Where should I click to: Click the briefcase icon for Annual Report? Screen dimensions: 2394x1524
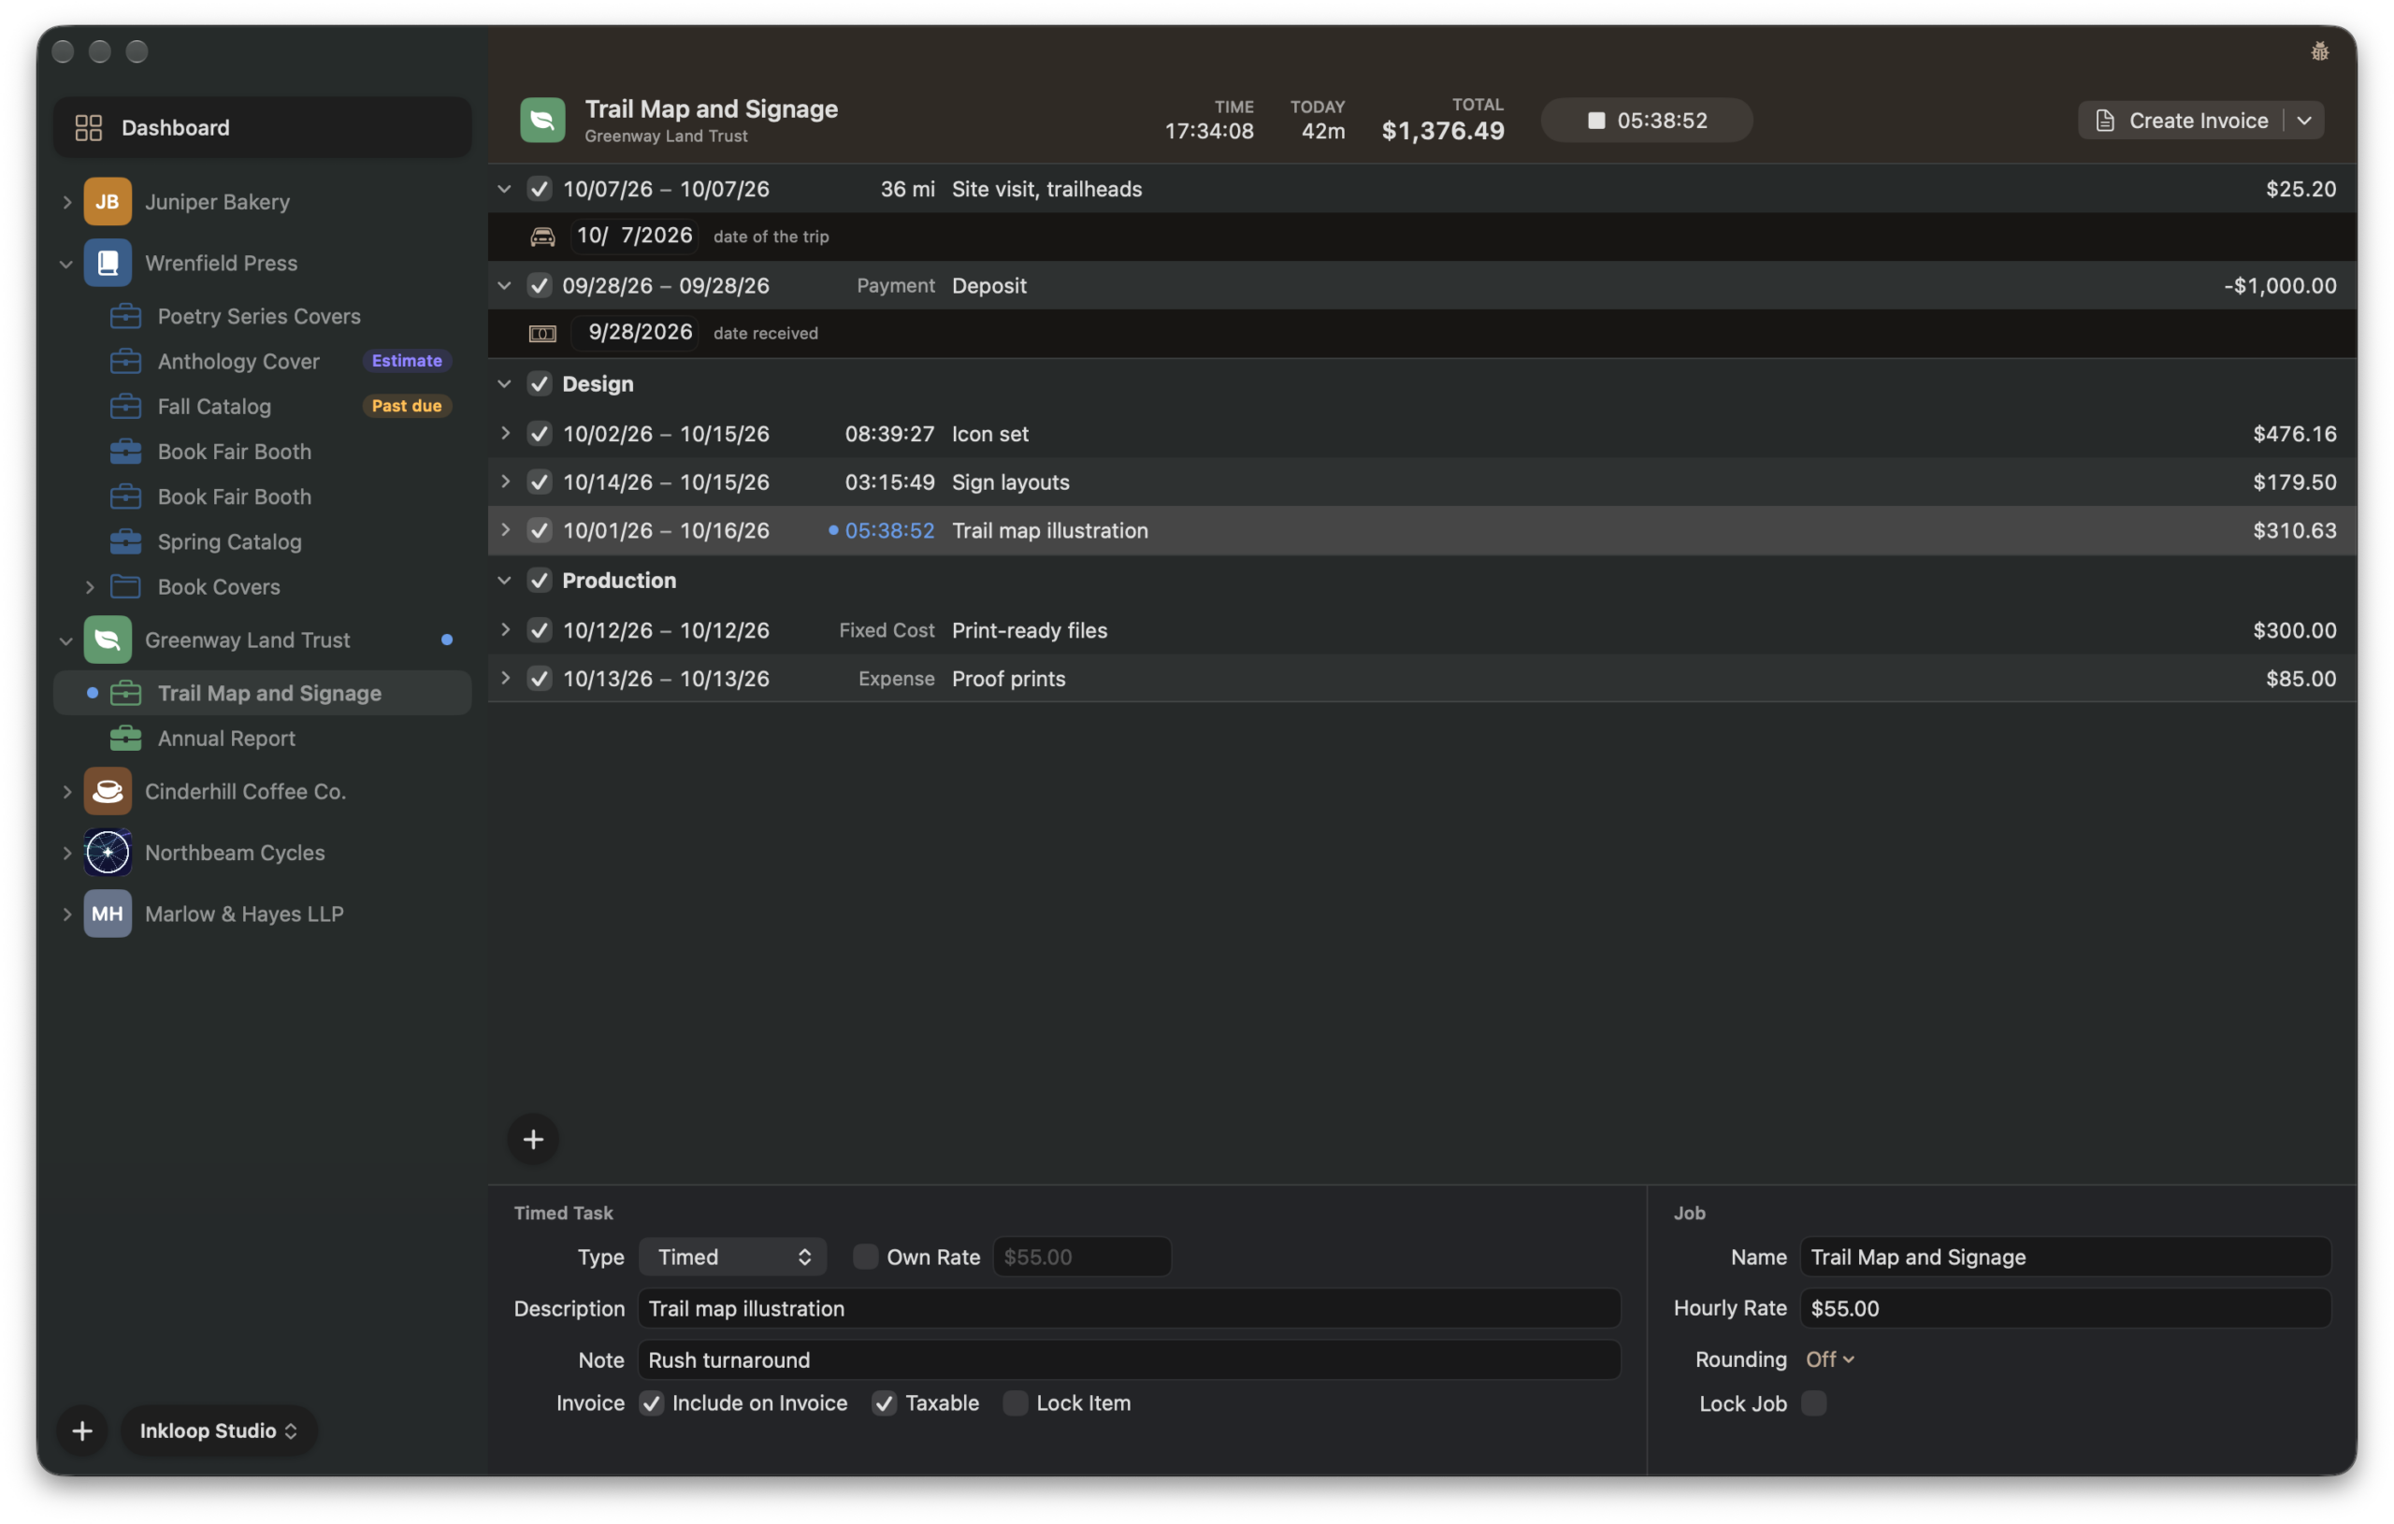(125, 738)
